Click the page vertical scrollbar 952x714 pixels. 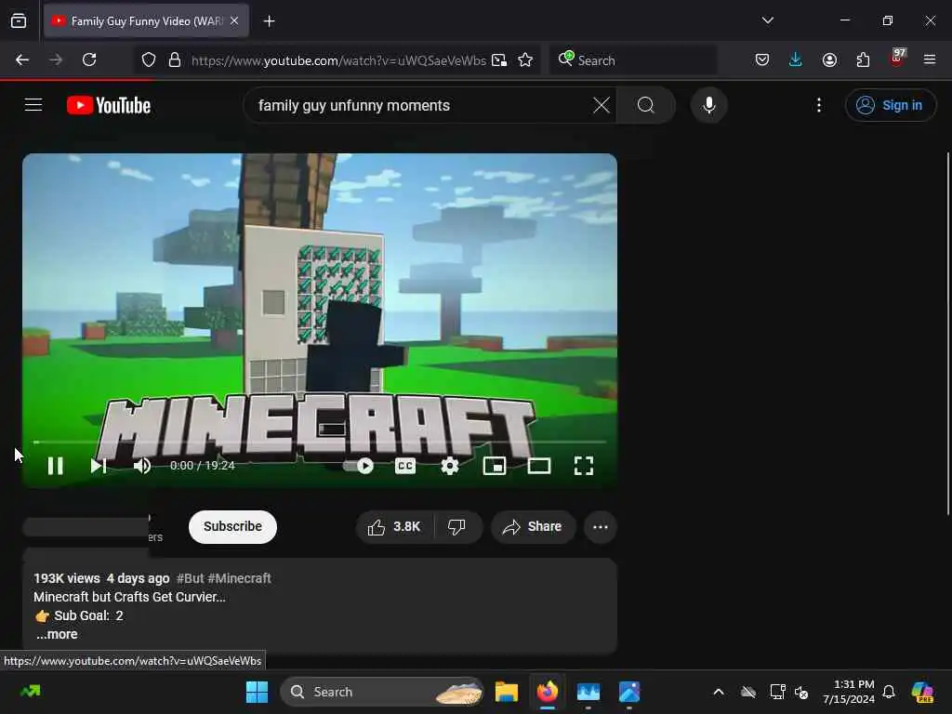point(947,334)
